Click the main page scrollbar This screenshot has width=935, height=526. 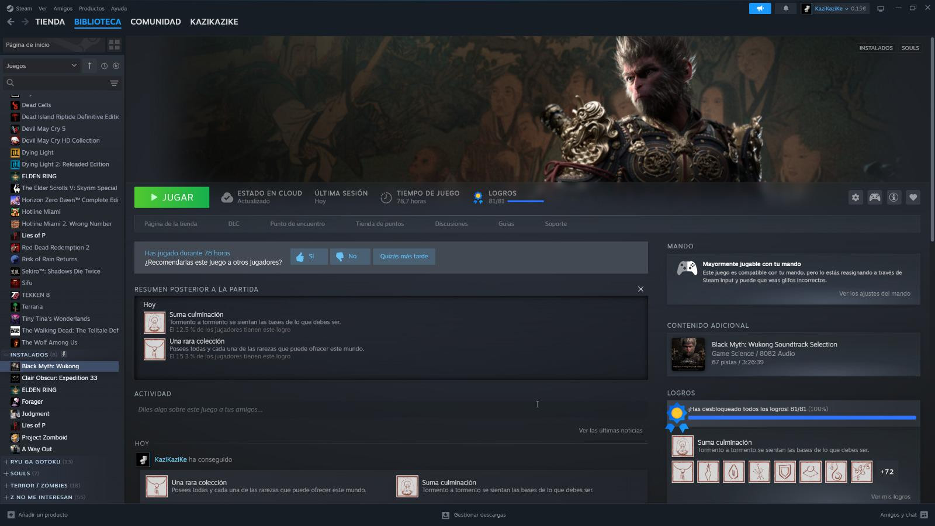[932, 139]
